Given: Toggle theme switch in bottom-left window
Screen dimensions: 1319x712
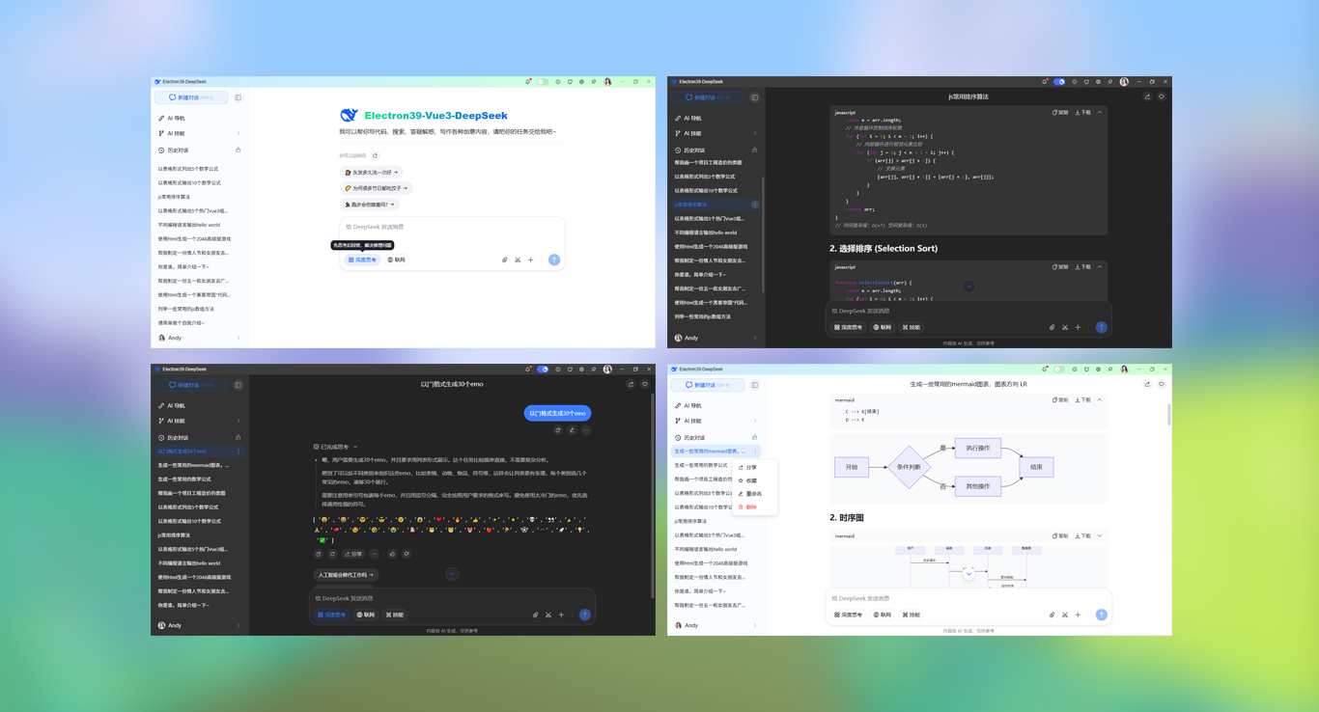Looking at the screenshot, I should pyautogui.click(x=543, y=370).
